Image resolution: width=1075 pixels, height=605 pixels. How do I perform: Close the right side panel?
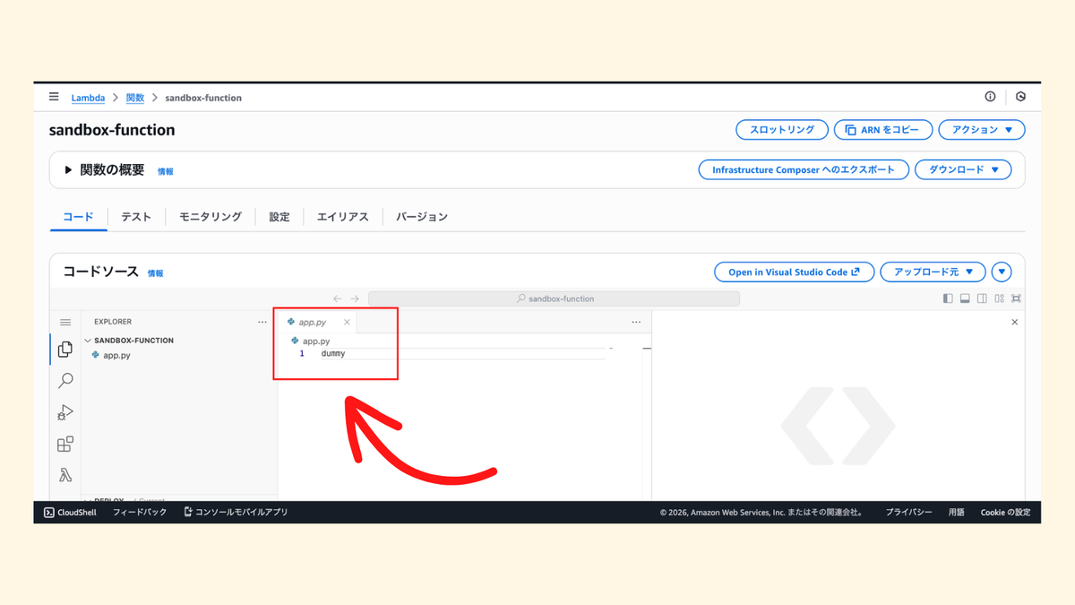(x=1014, y=322)
